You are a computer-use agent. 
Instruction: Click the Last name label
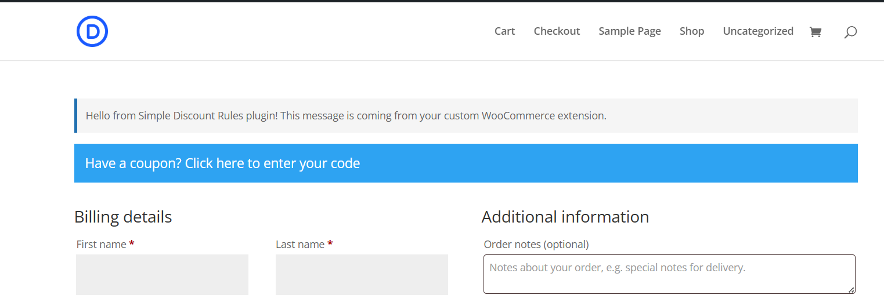(300, 245)
